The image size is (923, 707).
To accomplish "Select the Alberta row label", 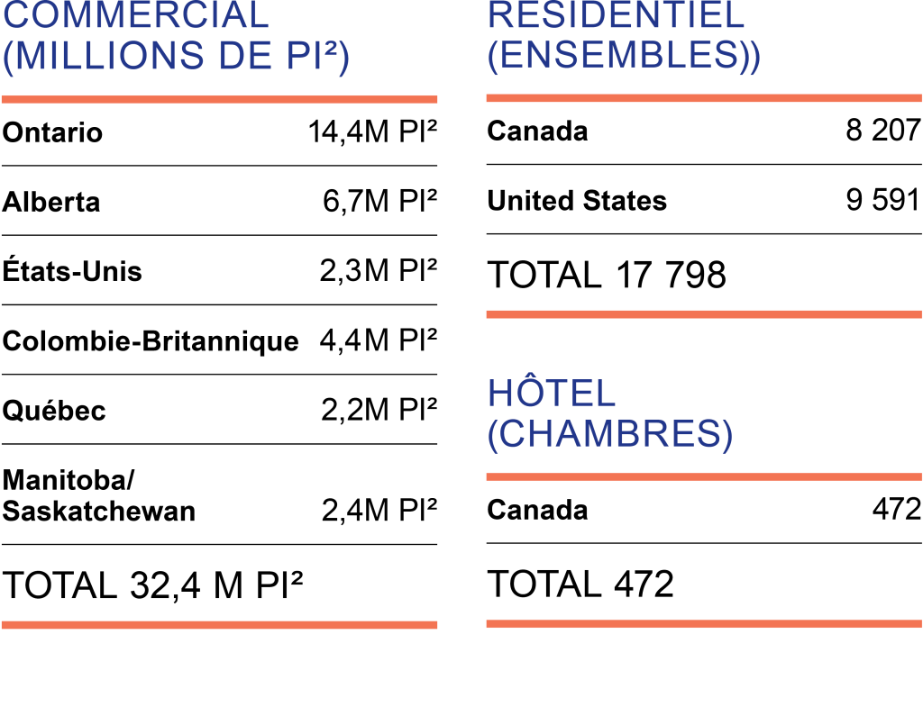I will [x=51, y=202].
